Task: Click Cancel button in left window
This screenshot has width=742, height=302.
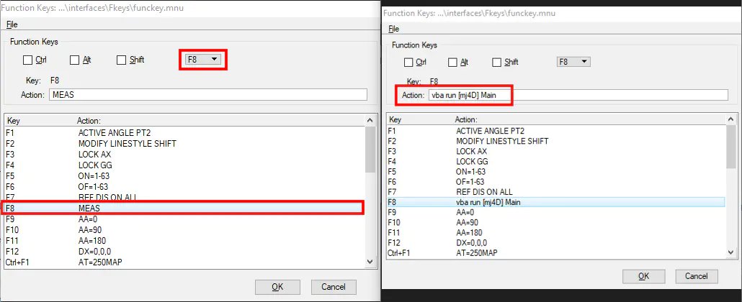Action: 334,287
